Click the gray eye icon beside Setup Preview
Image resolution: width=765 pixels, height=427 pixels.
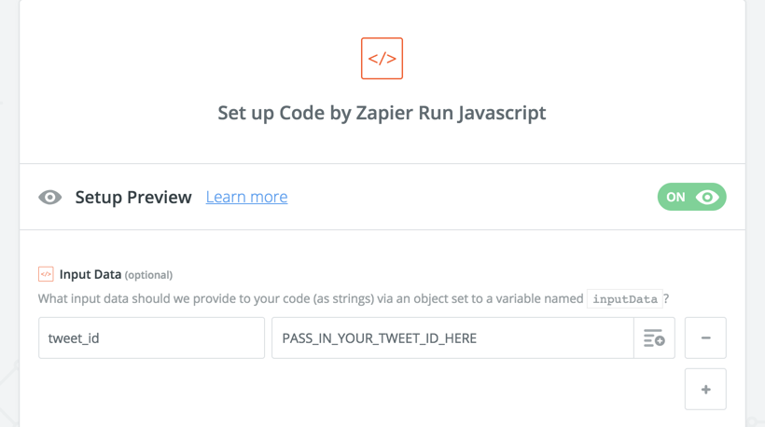[x=50, y=198]
